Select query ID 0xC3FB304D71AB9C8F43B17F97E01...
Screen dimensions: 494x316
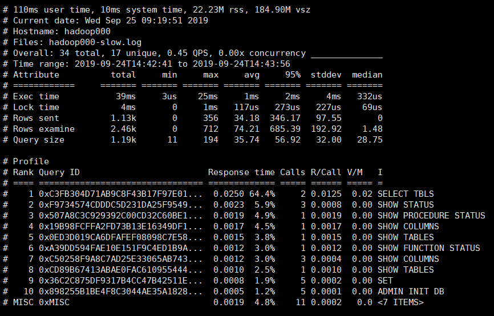[120, 194]
